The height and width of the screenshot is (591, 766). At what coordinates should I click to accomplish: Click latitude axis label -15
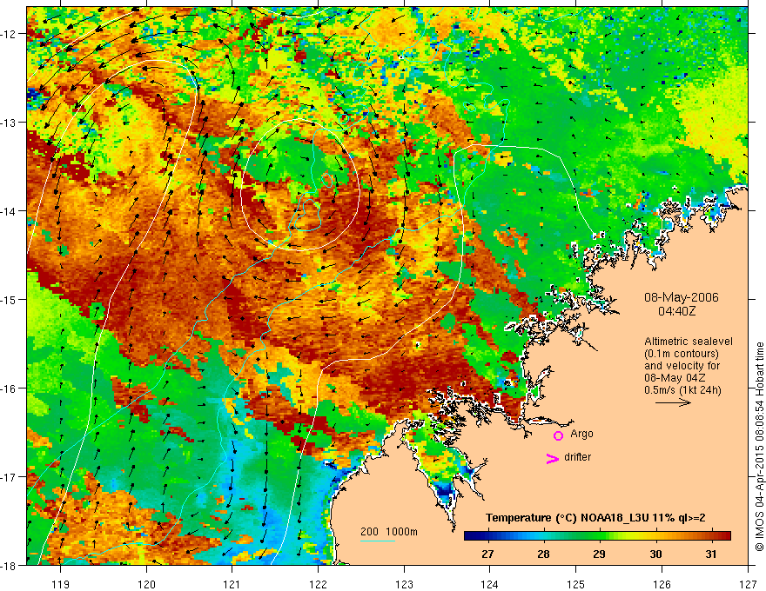(9, 299)
